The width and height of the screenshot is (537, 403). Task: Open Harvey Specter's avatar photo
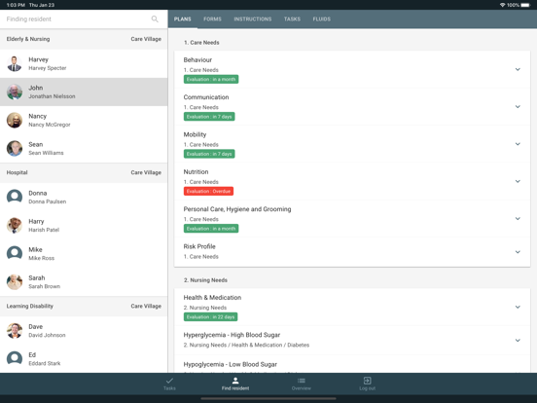click(15, 63)
